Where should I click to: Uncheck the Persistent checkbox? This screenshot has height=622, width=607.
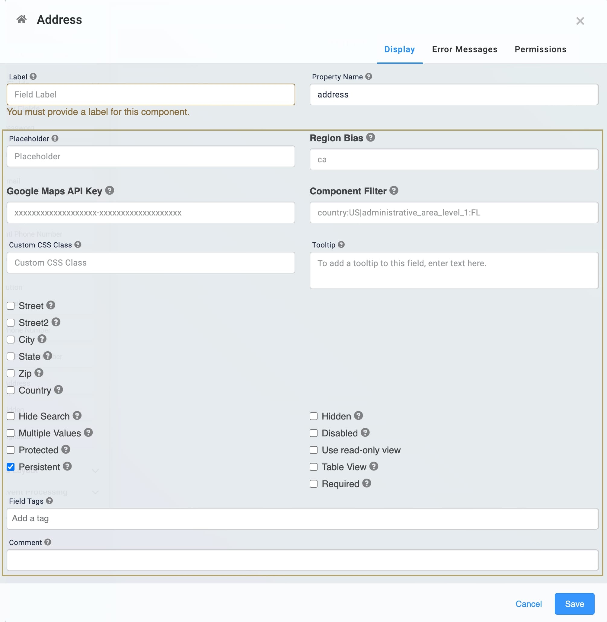pyautogui.click(x=11, y=467)
